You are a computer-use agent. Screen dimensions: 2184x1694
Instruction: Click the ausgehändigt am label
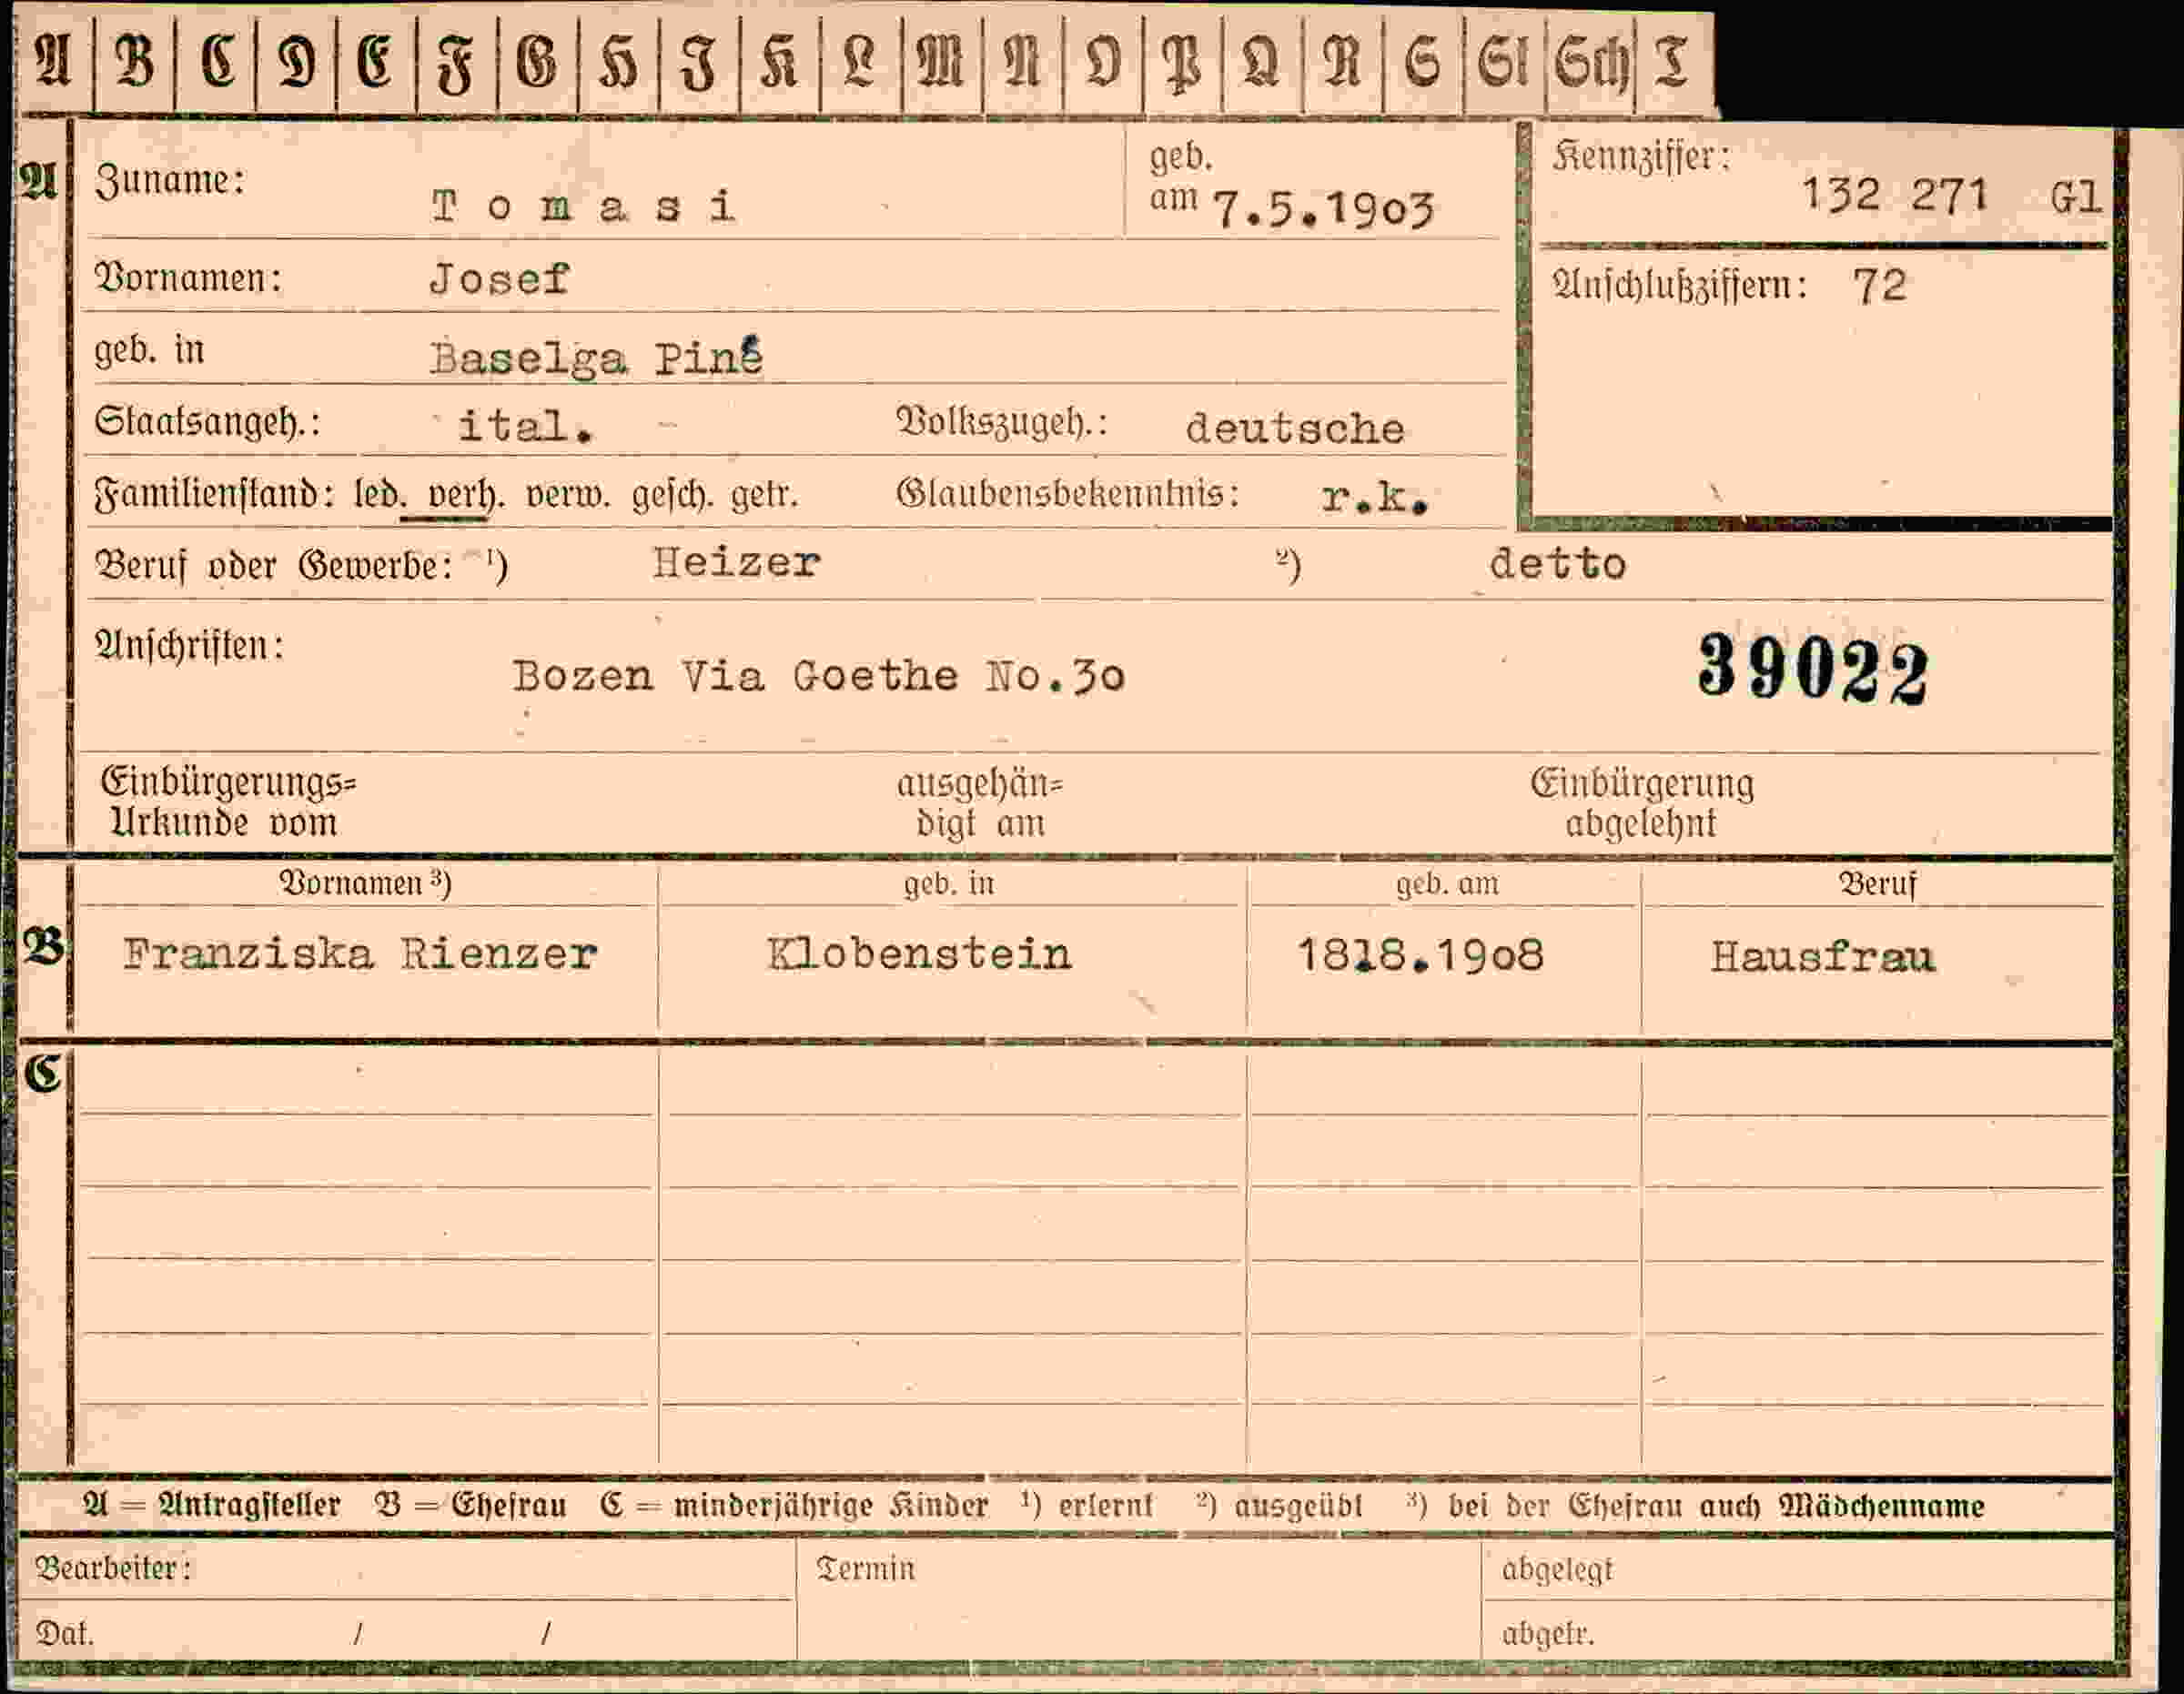[x=980, y=804]
